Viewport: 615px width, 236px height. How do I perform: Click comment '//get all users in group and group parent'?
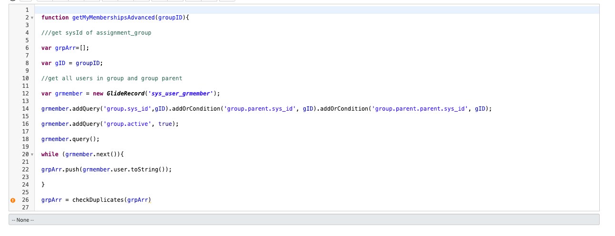click(x=112, y=78)
